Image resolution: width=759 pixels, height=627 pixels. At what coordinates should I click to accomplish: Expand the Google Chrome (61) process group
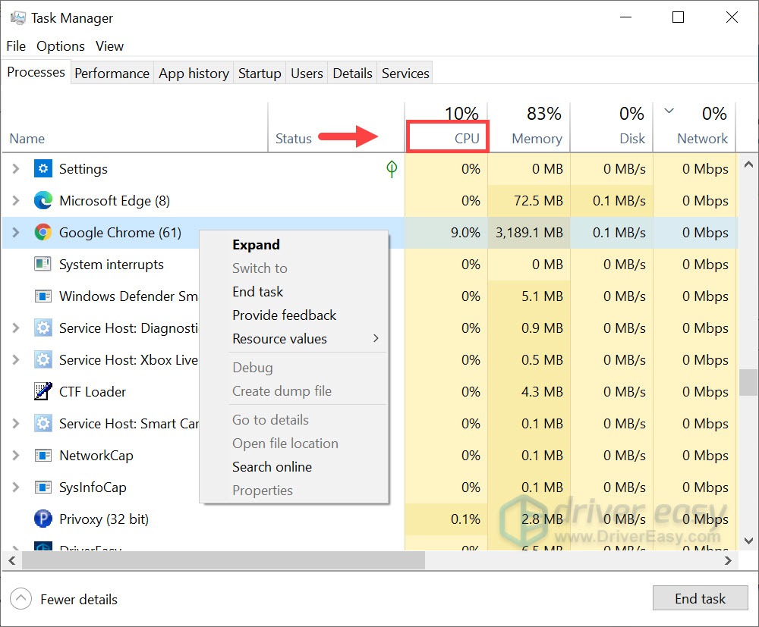15,233
